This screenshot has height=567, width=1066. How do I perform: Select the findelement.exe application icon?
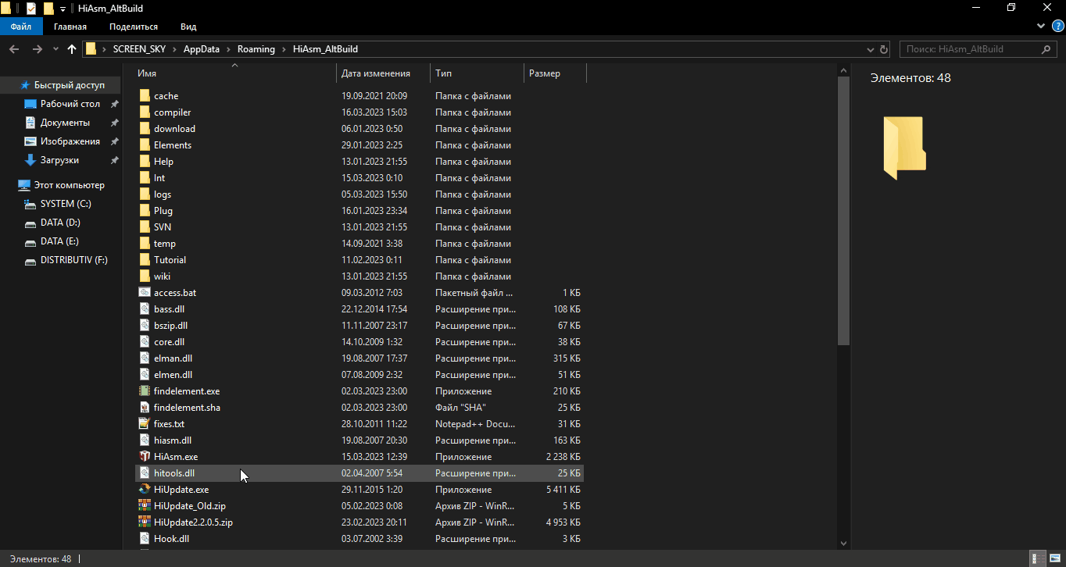click(144, 391)
